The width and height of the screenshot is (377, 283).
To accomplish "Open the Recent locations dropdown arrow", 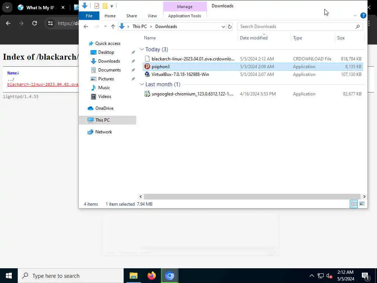I will click(x=105, y=27).
